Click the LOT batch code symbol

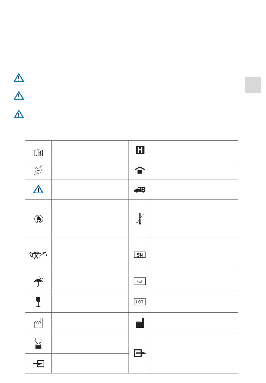click(140, 302)
